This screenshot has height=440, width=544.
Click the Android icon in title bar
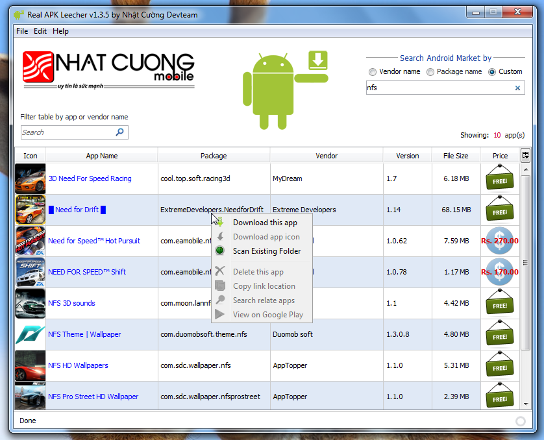pos(19,14)
